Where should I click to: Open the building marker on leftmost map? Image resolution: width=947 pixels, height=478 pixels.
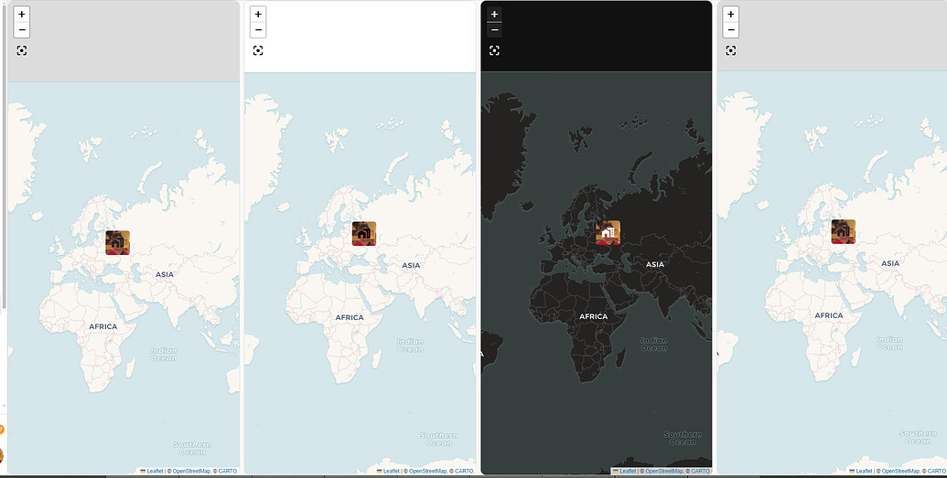coord(118,242)
